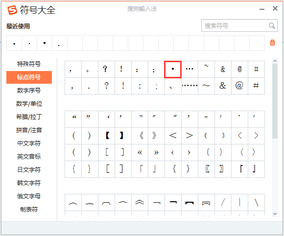Insert the 」 corner bracket
Viewport: 284px width, 236px height.
[x=156, y=169]
